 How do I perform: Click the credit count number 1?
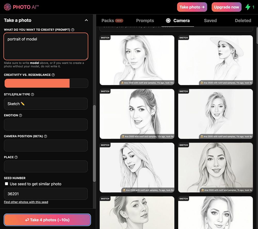253,7
